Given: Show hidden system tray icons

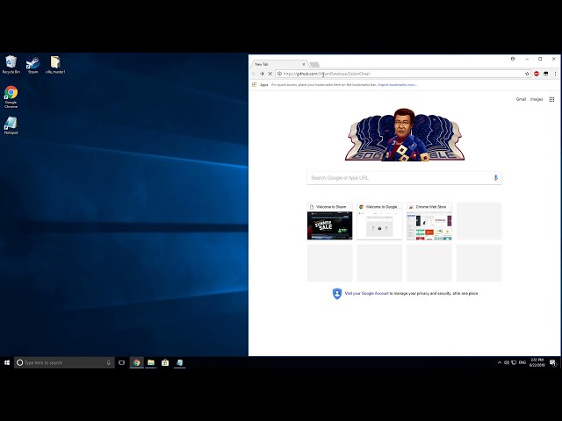Looking at the screenshot, I should tap(500, 362).
